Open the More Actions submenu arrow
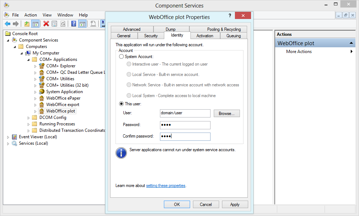Viewport: 359px width, 216px height. (x=351, y=51)
